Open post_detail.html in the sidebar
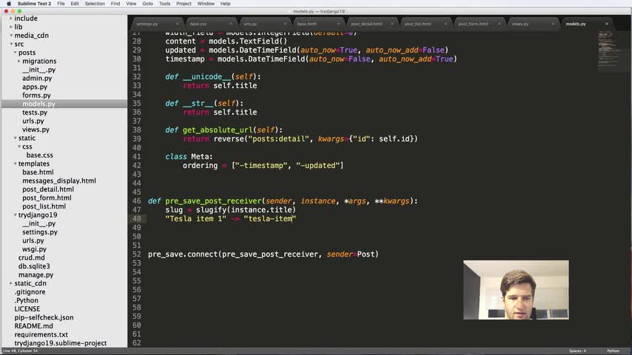The width and height of the screenshot is (632, 355). pyautogui.click(x=48, y=189)
